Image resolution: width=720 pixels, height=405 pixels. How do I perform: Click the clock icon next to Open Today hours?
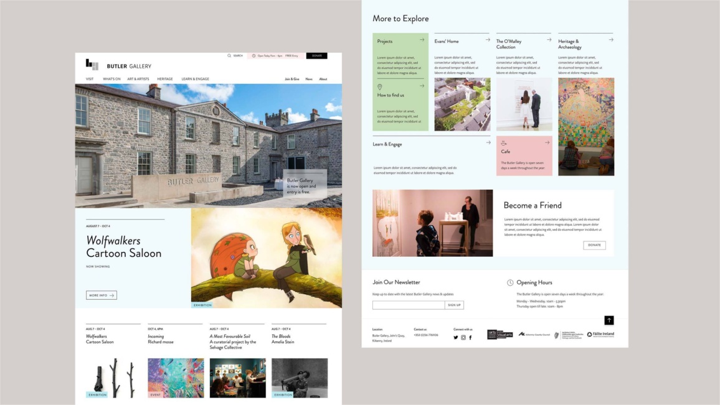pos(253,55)
